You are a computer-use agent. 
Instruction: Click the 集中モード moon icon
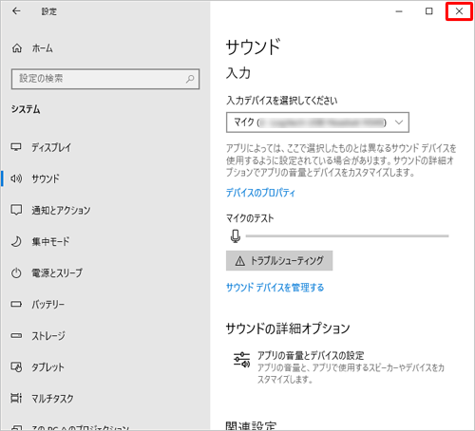(x=16, y=241)
